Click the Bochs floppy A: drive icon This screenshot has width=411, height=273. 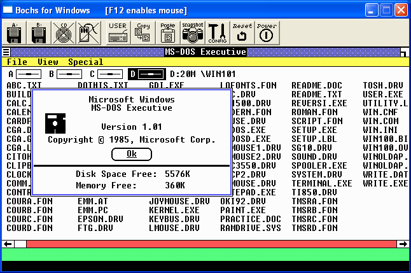[x=14, y=33]
